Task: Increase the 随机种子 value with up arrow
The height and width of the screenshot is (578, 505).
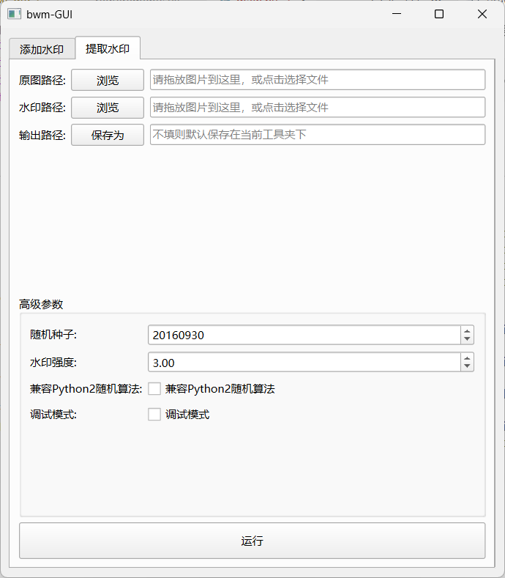Action: [467, 331]
